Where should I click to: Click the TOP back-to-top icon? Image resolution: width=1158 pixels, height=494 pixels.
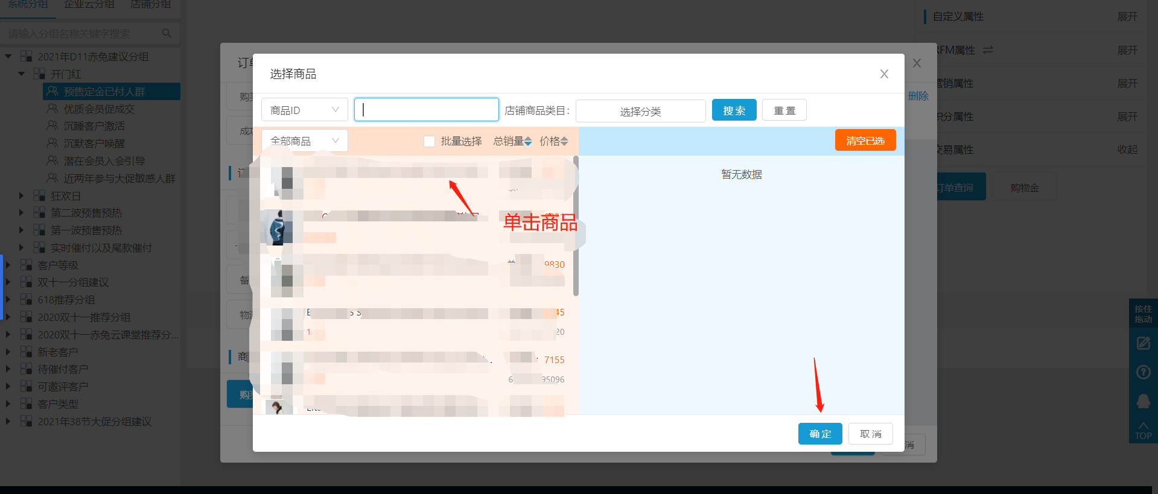pos(1143,431)
